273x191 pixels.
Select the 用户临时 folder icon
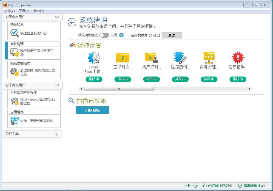click(151, 58)
